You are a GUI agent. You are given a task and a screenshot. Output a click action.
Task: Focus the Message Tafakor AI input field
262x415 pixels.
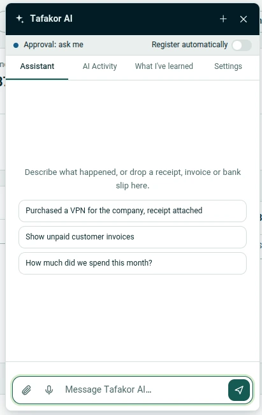[143, 389]
